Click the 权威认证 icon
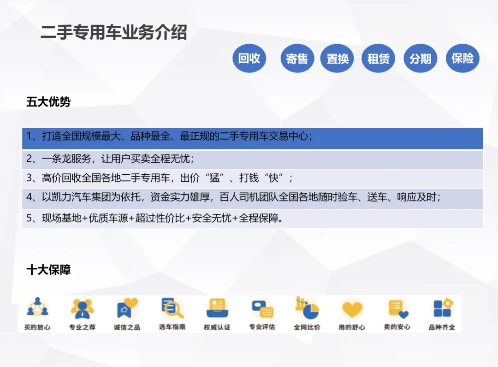 (217, 308)
